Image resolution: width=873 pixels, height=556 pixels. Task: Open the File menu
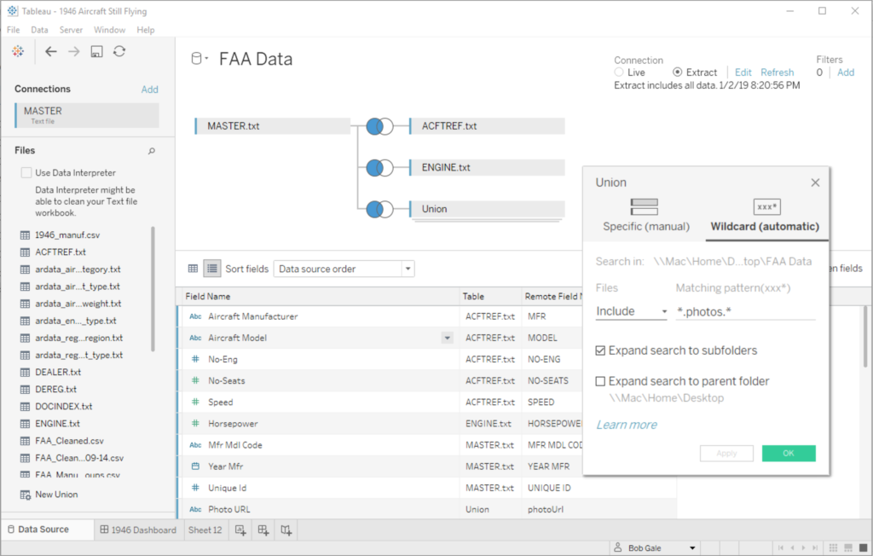pos(14,30)
